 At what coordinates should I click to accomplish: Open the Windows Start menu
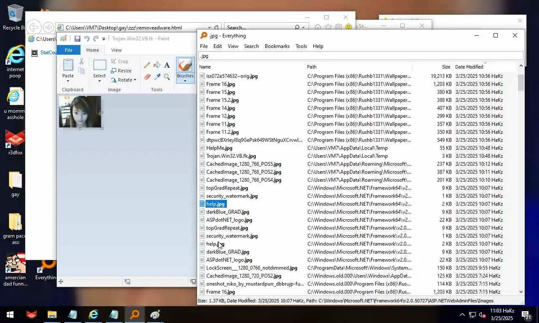point(10,315)
